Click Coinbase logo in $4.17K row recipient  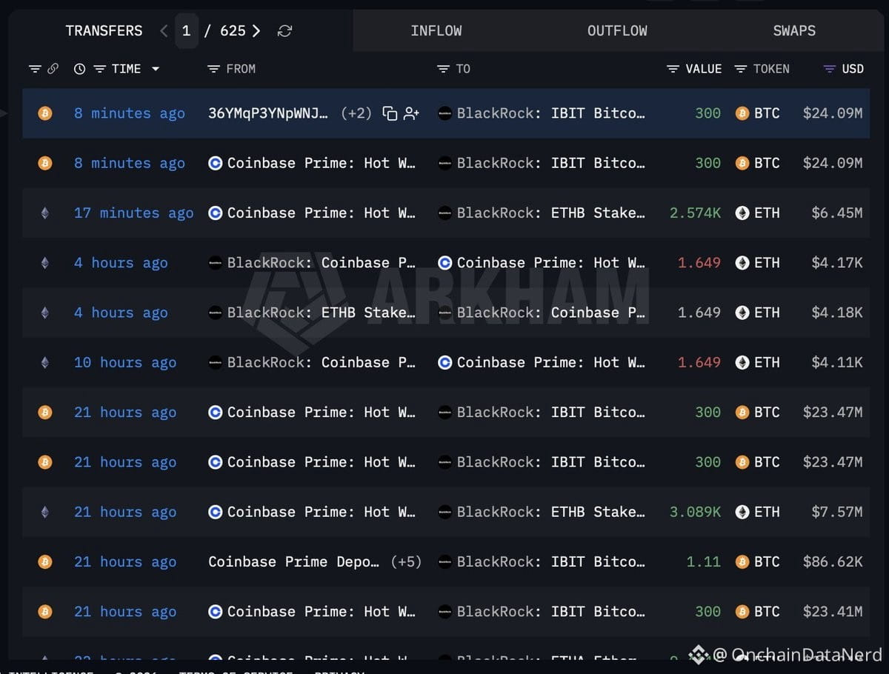click(445, 263)
